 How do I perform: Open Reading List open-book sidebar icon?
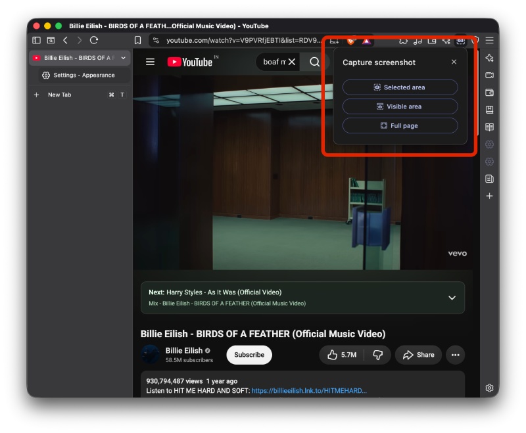(x=489, y=127)
